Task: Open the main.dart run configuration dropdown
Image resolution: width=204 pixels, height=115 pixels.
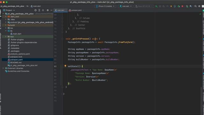Action: pyautogui.click(x=126, y=6)
